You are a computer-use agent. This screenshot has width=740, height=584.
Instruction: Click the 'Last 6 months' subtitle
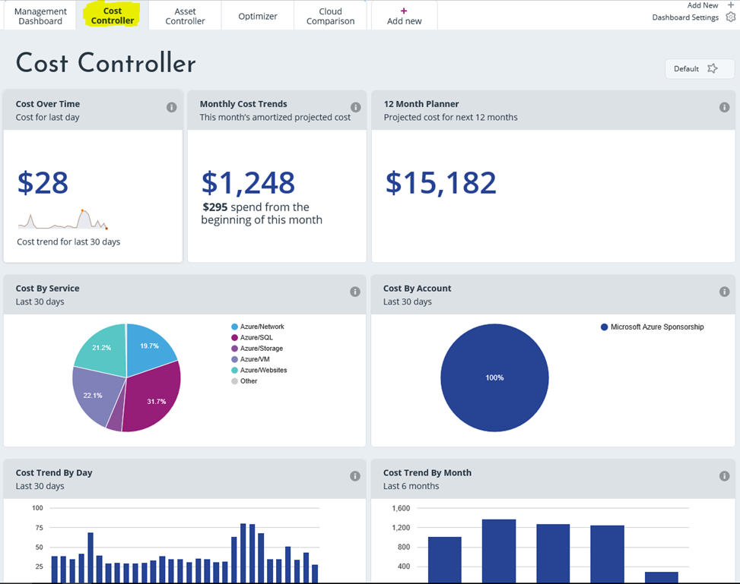[x=411, y=486]
